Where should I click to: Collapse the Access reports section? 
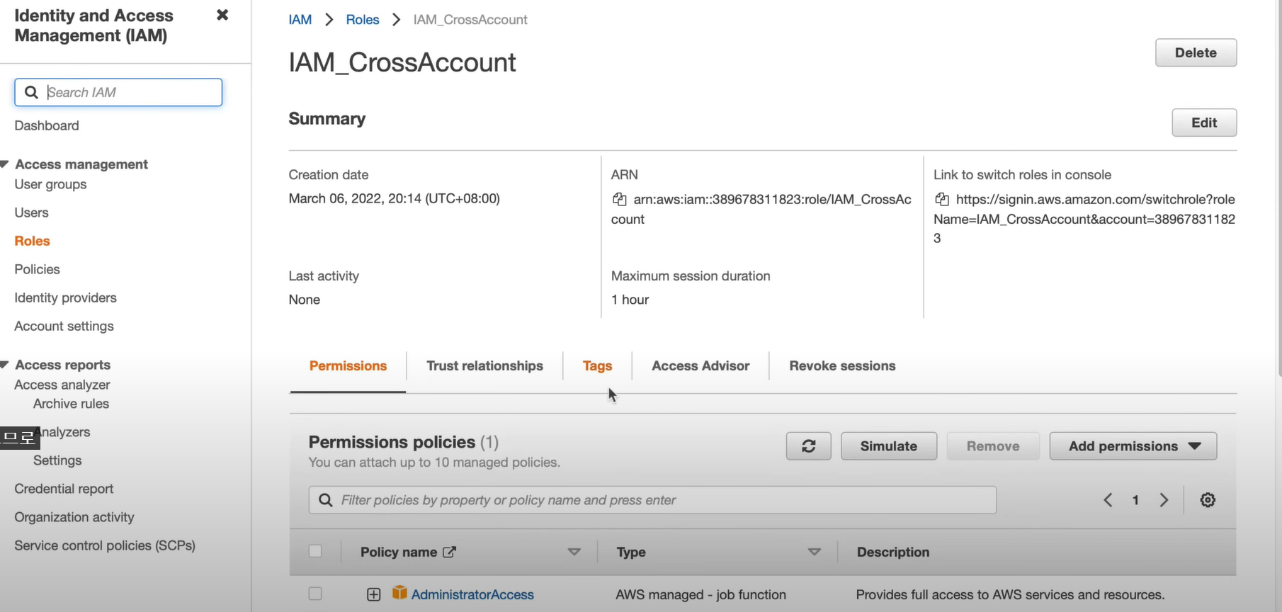click(x=4, y=365)
